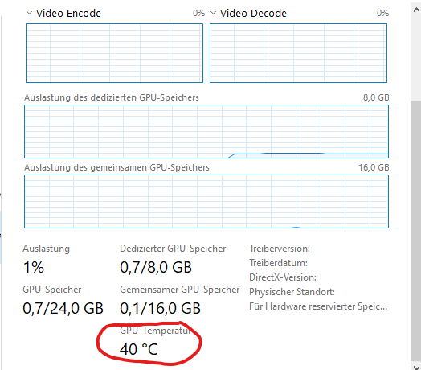Click the 0,7/24,0 GB GPU-Speicher value
The height and width of the screenshot is (370, 421).
[63, 308]
